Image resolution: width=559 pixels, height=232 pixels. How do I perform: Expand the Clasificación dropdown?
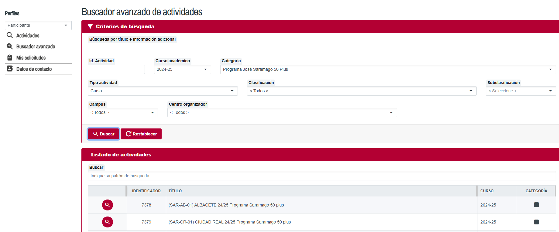[x=362, y=91]
